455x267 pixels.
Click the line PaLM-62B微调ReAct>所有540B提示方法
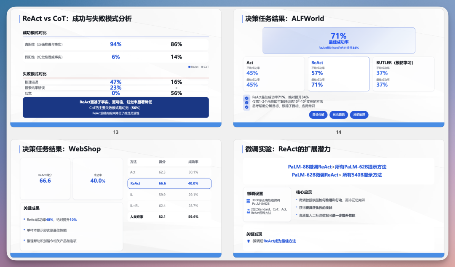pyautogui.click(x=337, y=175)
